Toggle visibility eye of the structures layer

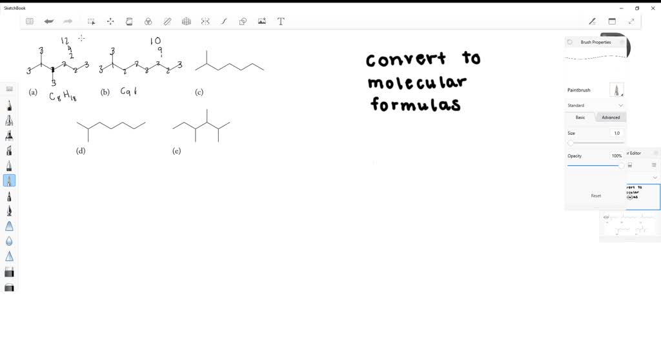[605, 217]
